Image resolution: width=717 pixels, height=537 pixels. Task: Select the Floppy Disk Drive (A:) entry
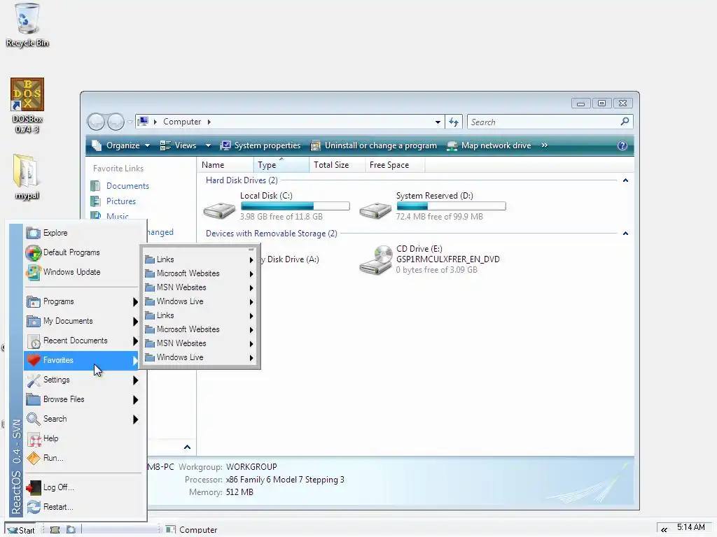coord(288,259)
